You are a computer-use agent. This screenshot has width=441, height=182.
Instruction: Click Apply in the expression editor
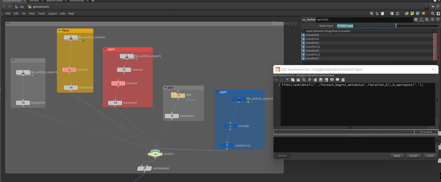[397, 156]
